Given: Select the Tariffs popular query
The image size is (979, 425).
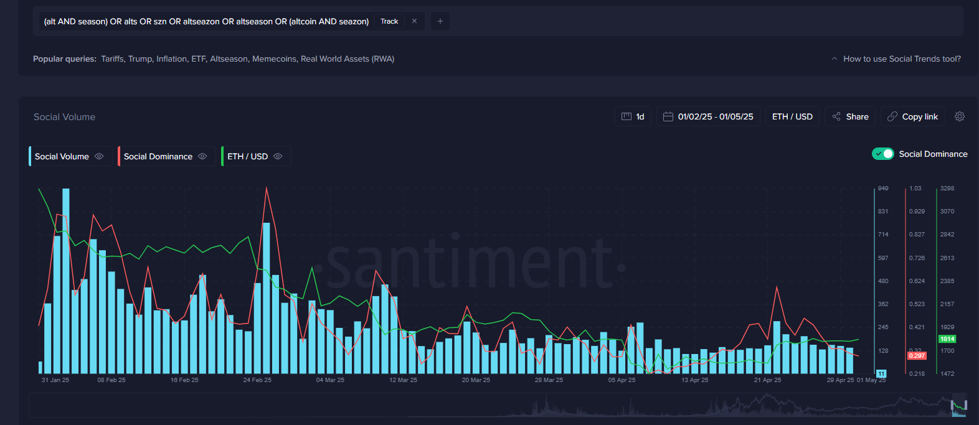Looking at the screenshot, I should click(113, 58).
